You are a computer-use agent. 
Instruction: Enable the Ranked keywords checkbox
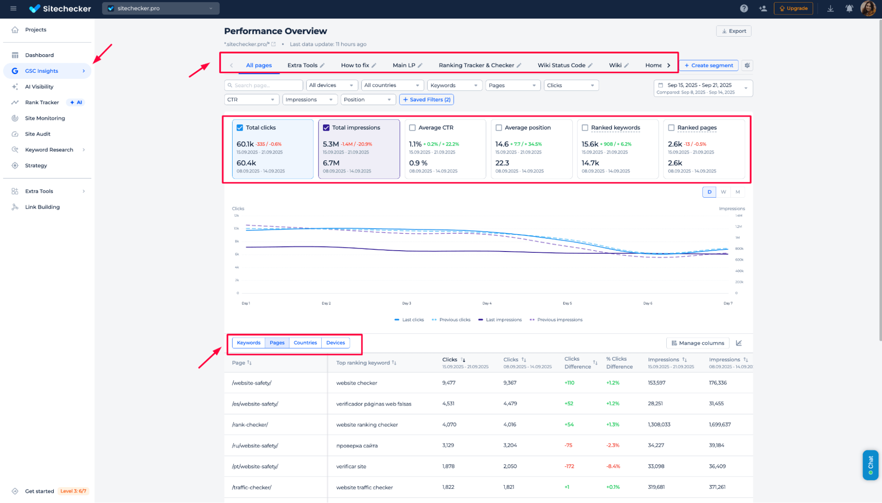tap(585, 128)
